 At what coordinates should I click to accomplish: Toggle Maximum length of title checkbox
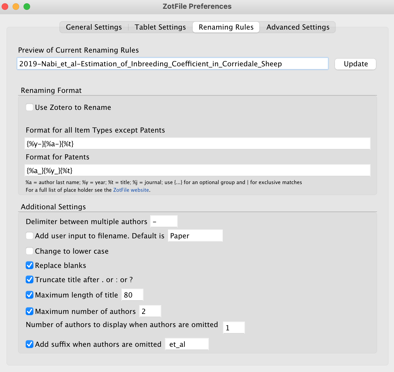click(30, 295)
